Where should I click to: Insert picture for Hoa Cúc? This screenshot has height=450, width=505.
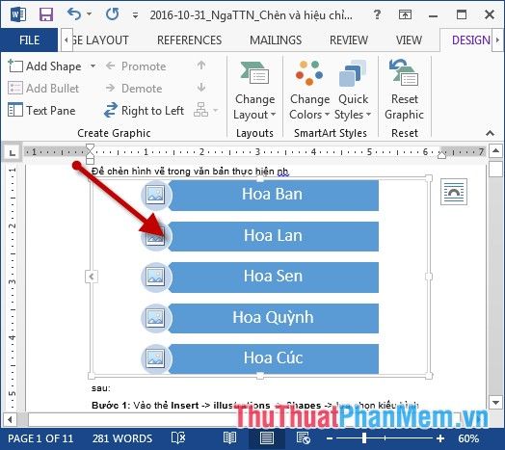[155, 358]
